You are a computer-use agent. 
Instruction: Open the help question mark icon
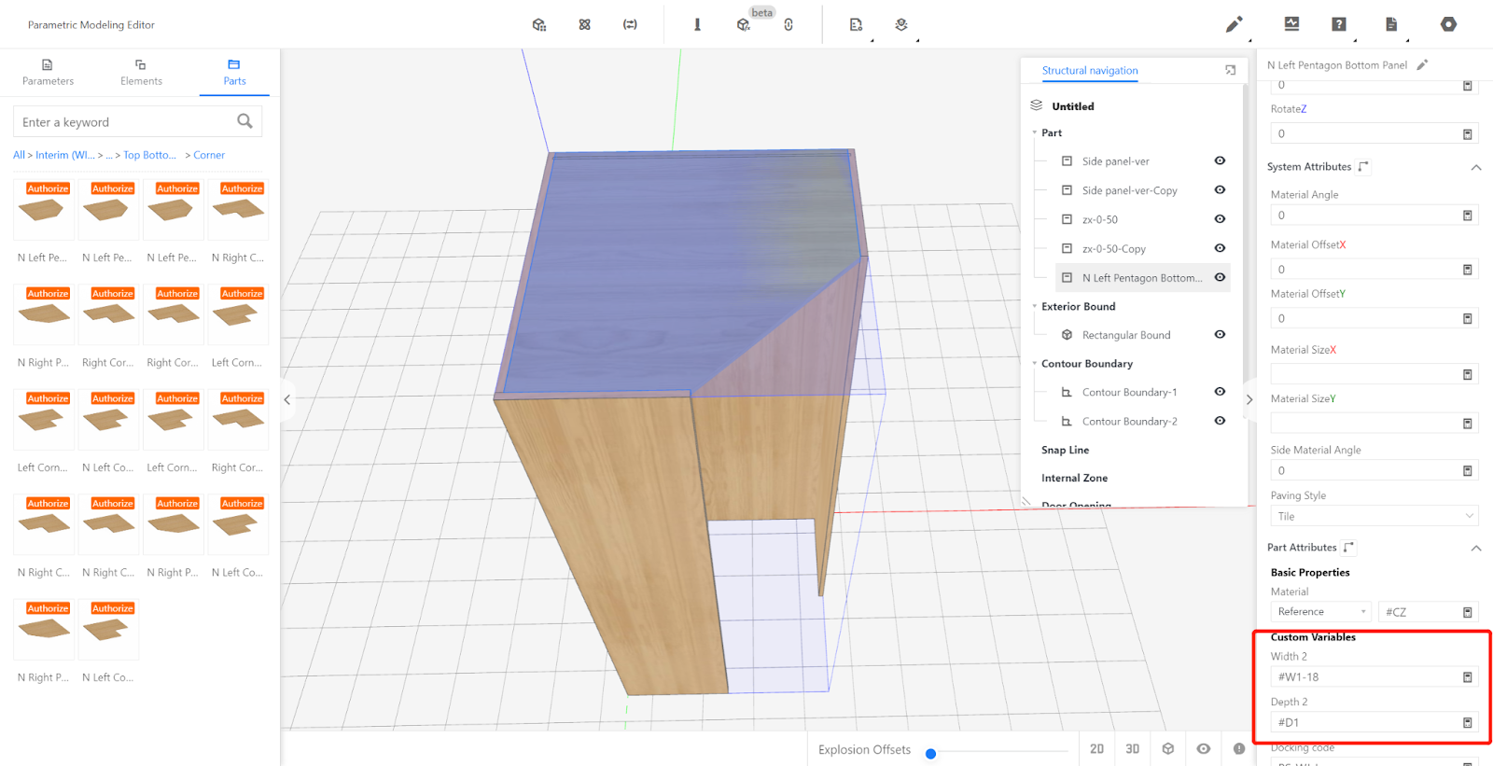coord(1339,24)
